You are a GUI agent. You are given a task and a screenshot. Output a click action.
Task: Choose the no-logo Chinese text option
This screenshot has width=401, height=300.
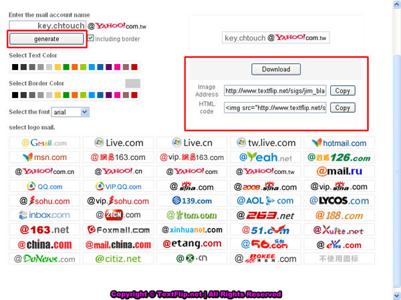point(339,259)
